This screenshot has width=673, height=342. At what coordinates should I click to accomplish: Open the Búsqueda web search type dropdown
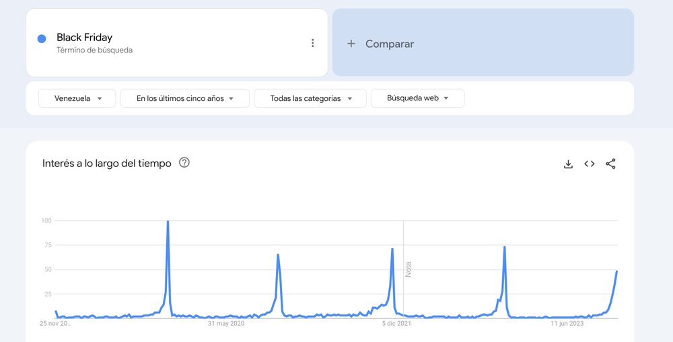coord(417,98)
